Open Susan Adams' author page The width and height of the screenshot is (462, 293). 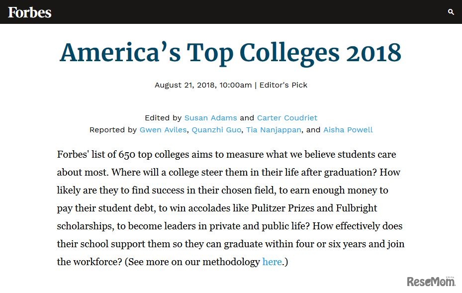tap(210, 118)
